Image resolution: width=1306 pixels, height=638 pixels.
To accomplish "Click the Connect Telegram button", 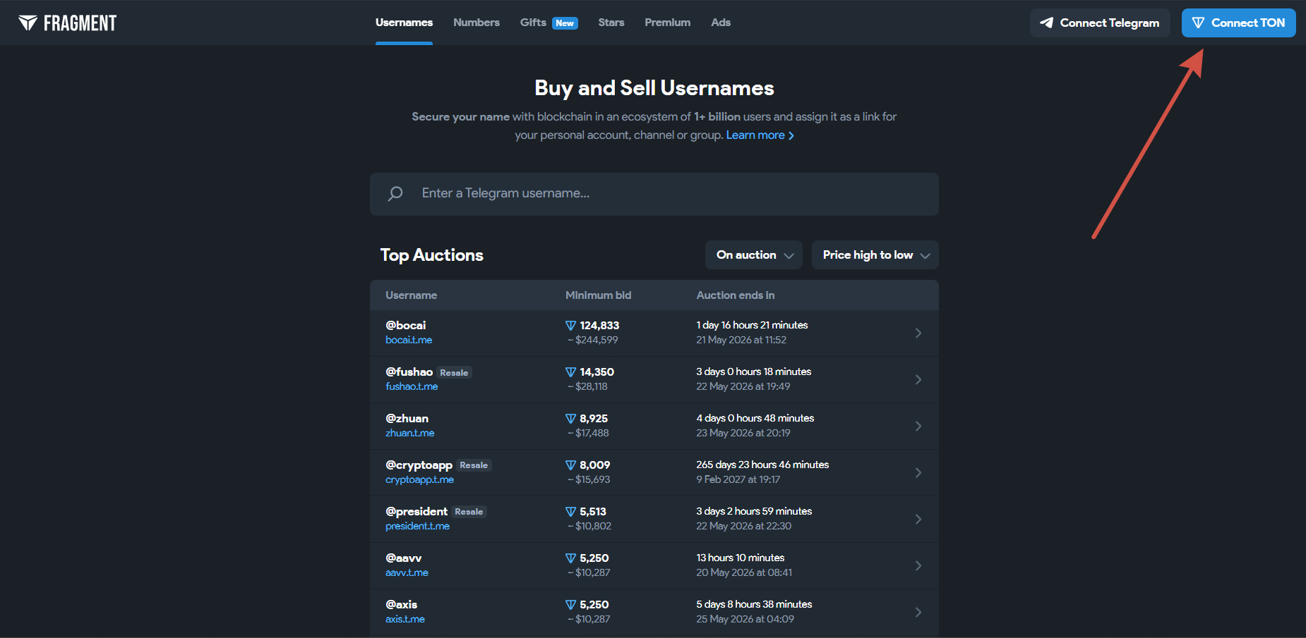I will pyautogui.click(x=1100, y=23).
